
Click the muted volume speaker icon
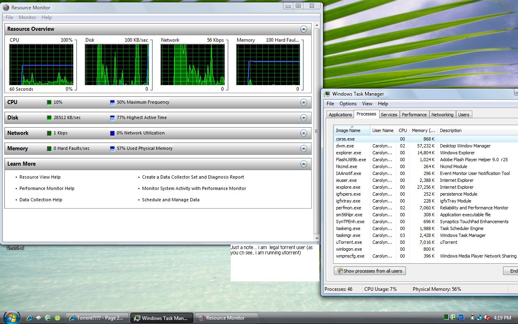pos(487,318)
